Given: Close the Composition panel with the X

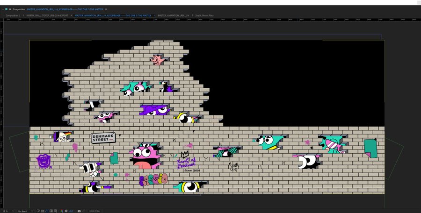Looking at the screenshot, I should point(3,9).
